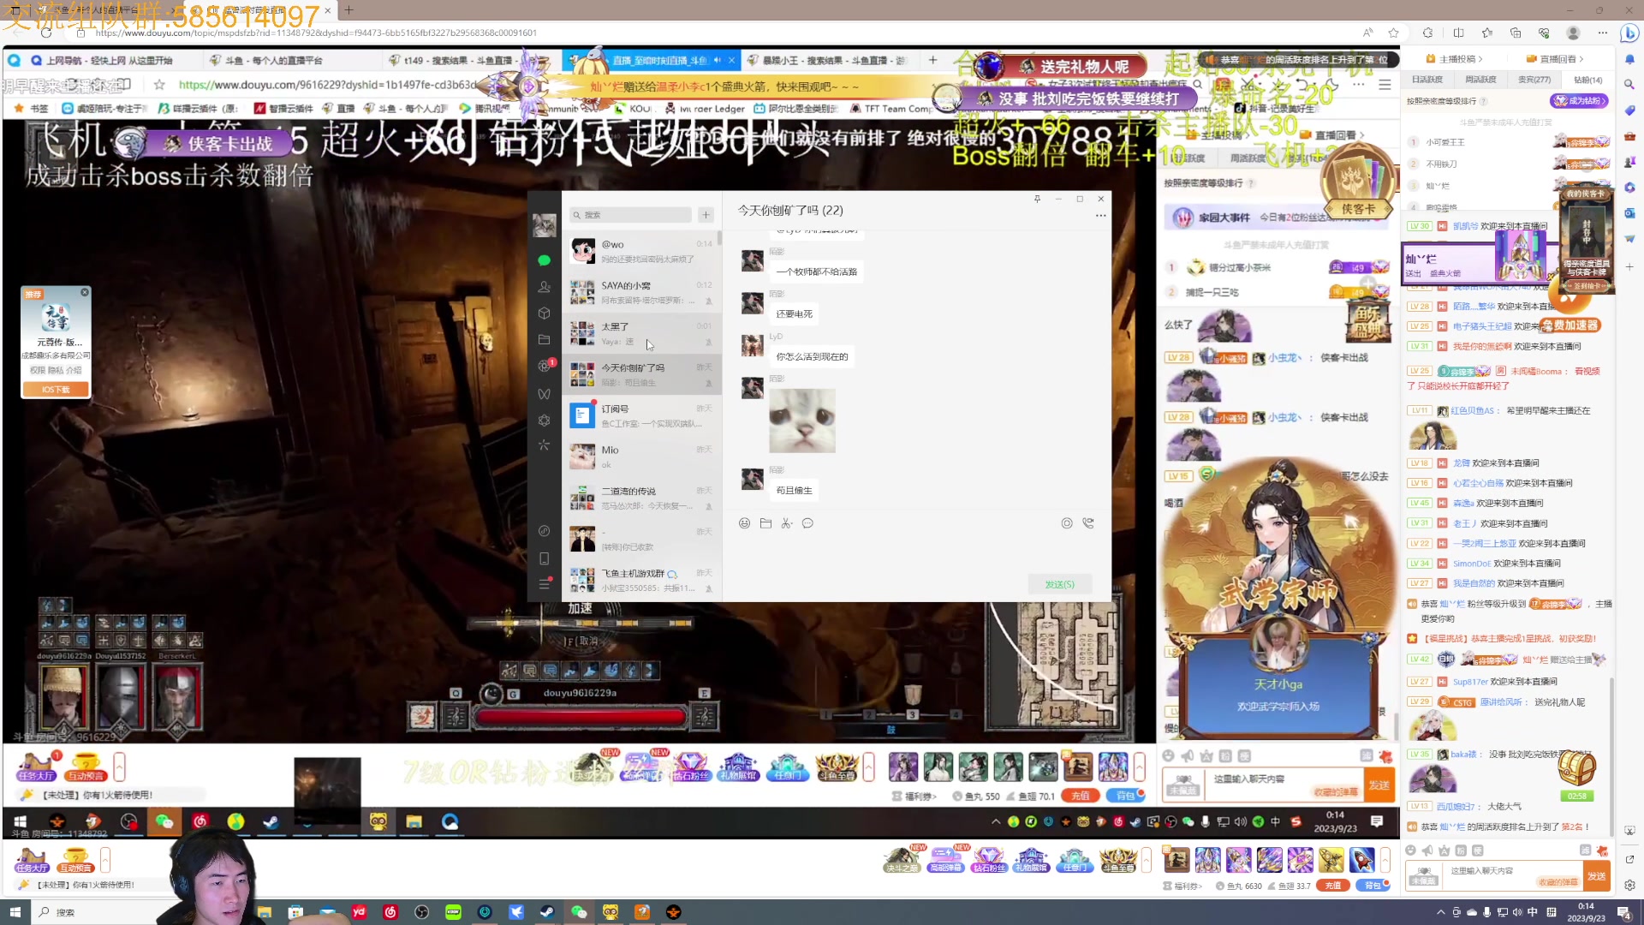Open 主播投稿 link at top right

point(1454,59)
